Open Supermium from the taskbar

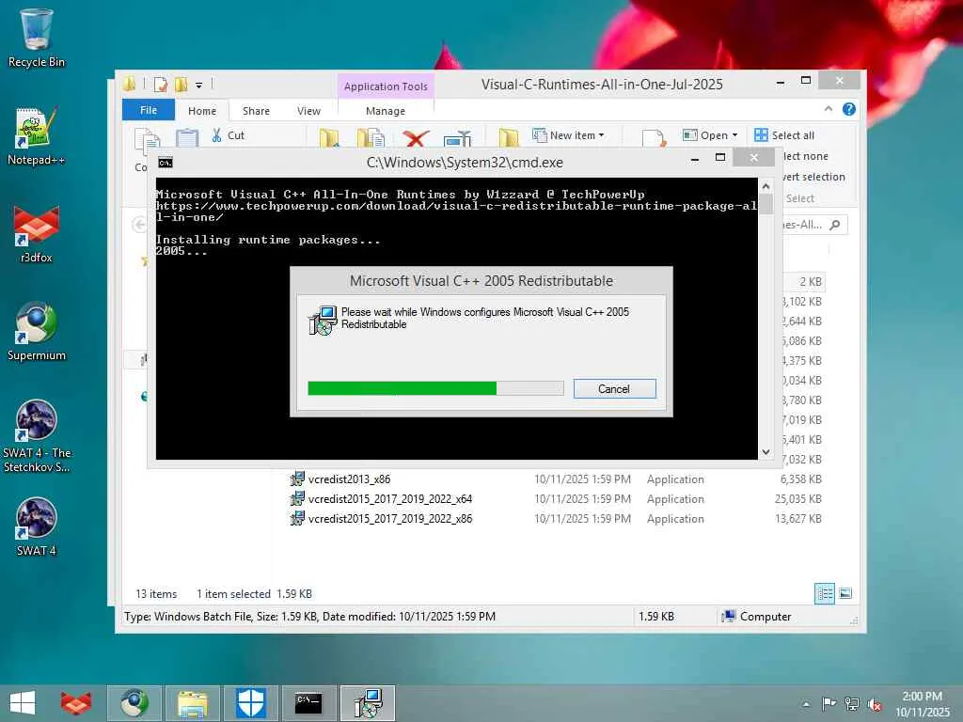pyautogui.click(x=134, y=703)
